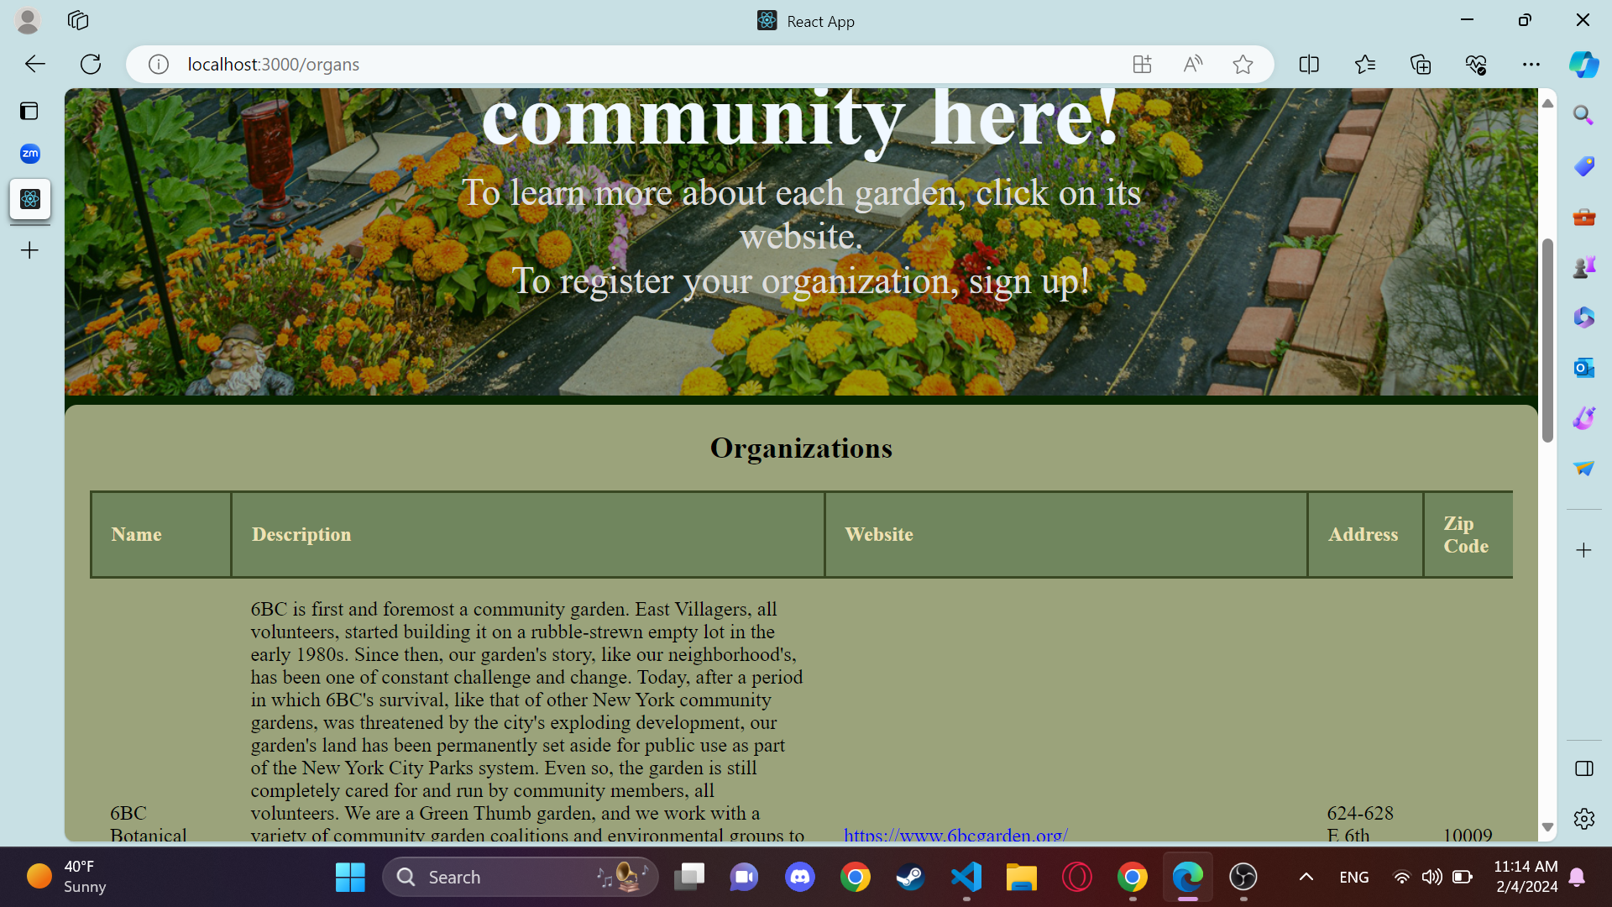Expand the hidden icons tray chevron
This screenshot has height=907, width=1612.
point(1306,877)
